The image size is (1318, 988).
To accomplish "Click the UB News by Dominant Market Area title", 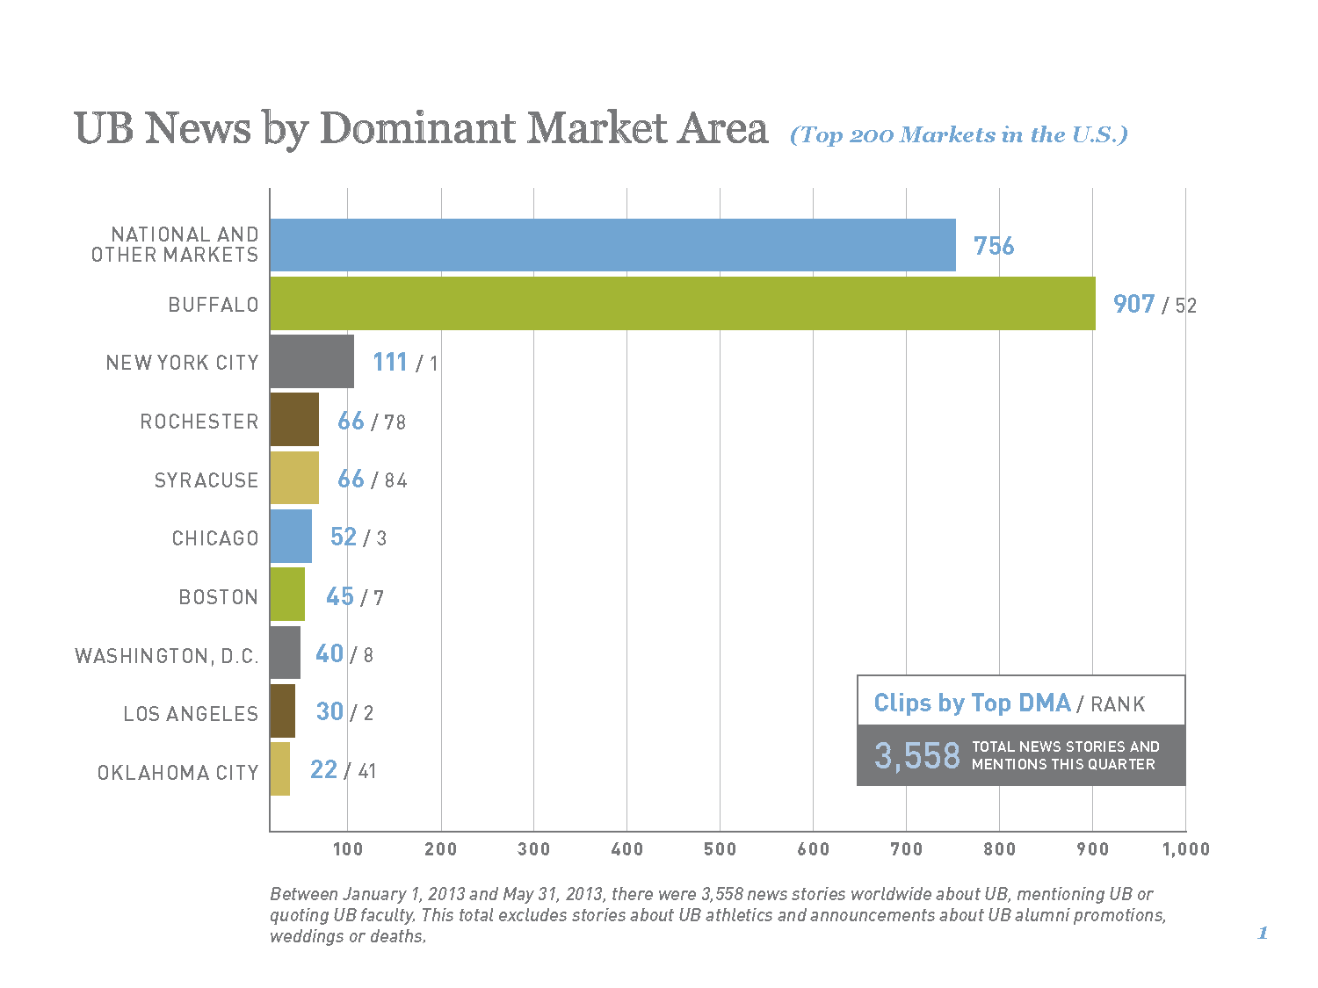I will [421, 129].
